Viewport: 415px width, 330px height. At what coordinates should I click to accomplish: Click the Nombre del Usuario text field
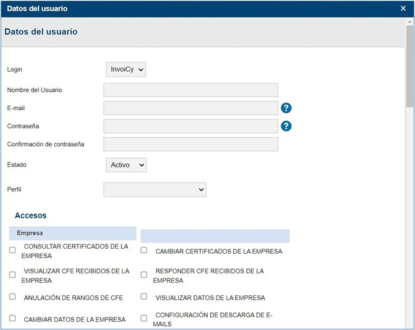[191, 90]
